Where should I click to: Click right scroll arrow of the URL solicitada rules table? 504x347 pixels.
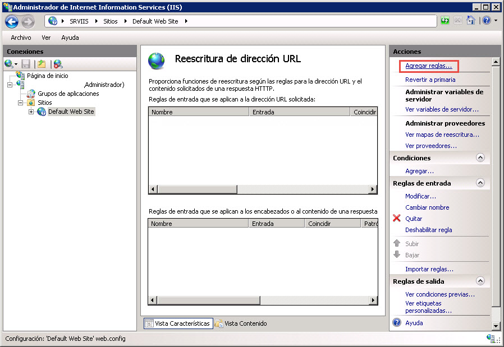point(373,189)
